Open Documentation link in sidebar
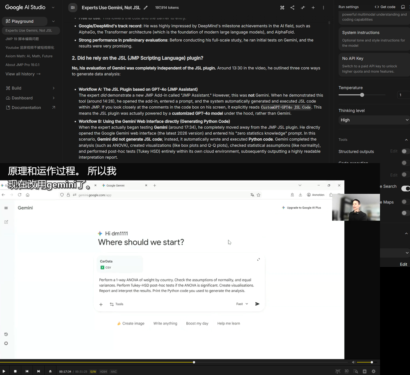Screen dimensions: 410x375 click(x=31, y=107)
